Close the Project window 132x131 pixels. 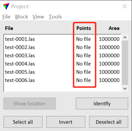125,6
